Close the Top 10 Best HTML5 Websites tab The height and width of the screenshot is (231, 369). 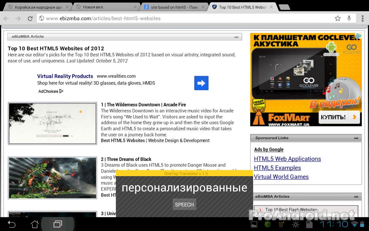pos(271,7)
